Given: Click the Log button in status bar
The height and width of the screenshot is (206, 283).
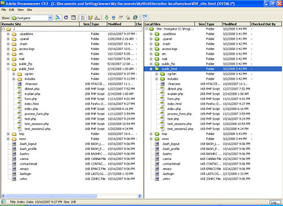Looking at the screenshot, I should (x=275, y=202).
